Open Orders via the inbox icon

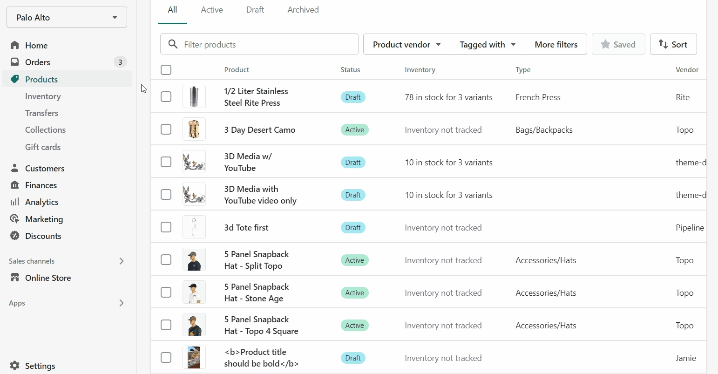(x=15, y=62)
